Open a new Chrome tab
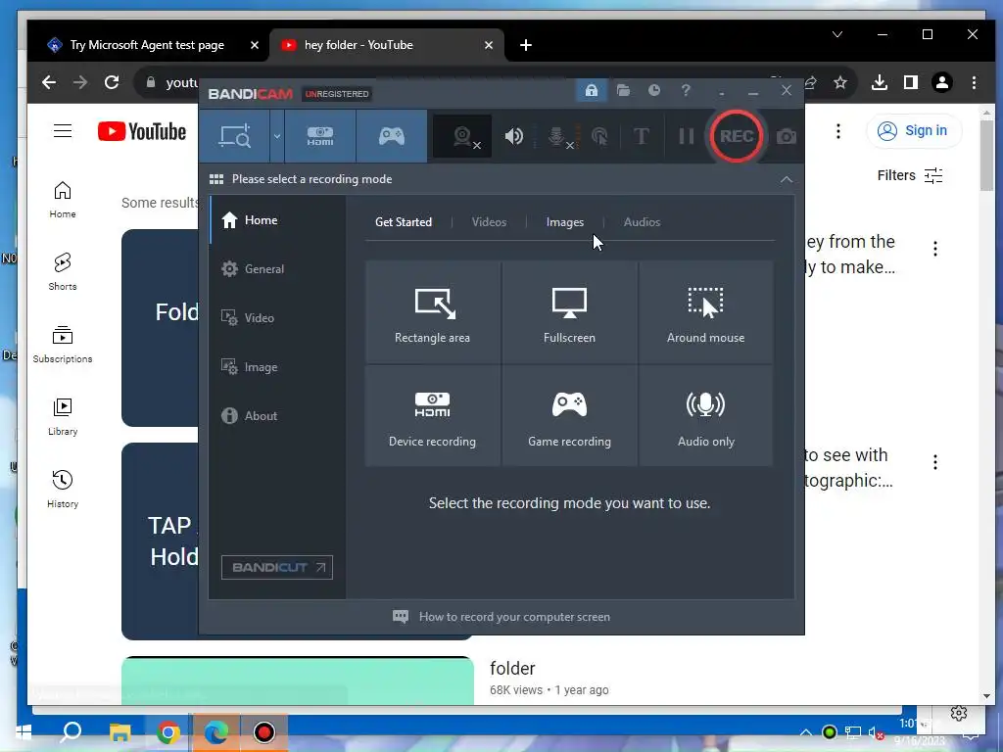The height and width of the screenshot is (752, 1003). 526,45
